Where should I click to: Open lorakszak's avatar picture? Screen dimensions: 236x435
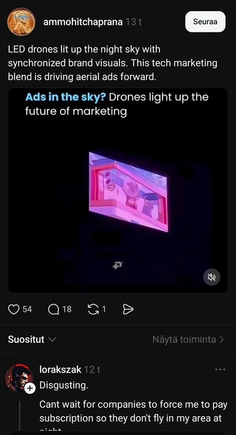[18, 378]
